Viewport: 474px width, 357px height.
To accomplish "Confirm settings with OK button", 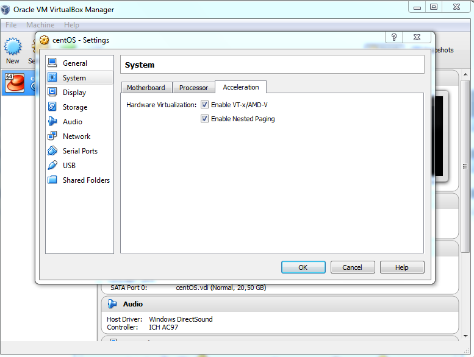I will 303,267.
